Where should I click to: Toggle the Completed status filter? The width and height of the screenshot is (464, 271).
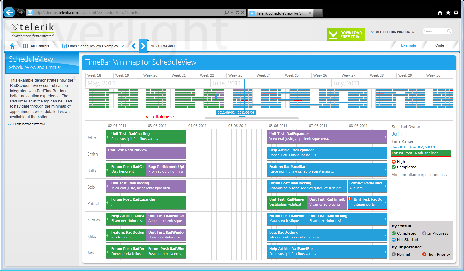404,233
